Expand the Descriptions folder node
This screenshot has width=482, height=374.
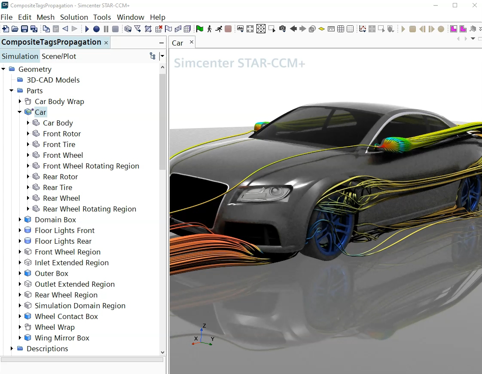[12, 349]
